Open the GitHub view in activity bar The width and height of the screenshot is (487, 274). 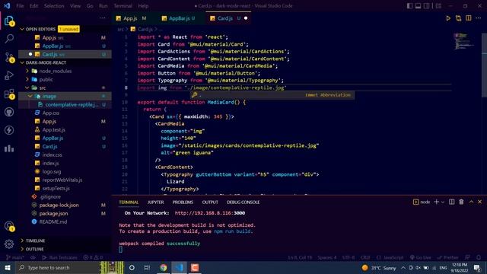click(9, 112)
